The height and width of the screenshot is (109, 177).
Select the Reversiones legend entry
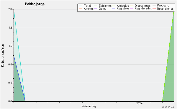163,9
